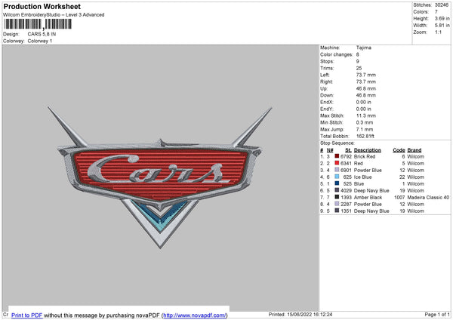
Task: Select the Red thread swatch in stop 2
Action: click(337, 162)
